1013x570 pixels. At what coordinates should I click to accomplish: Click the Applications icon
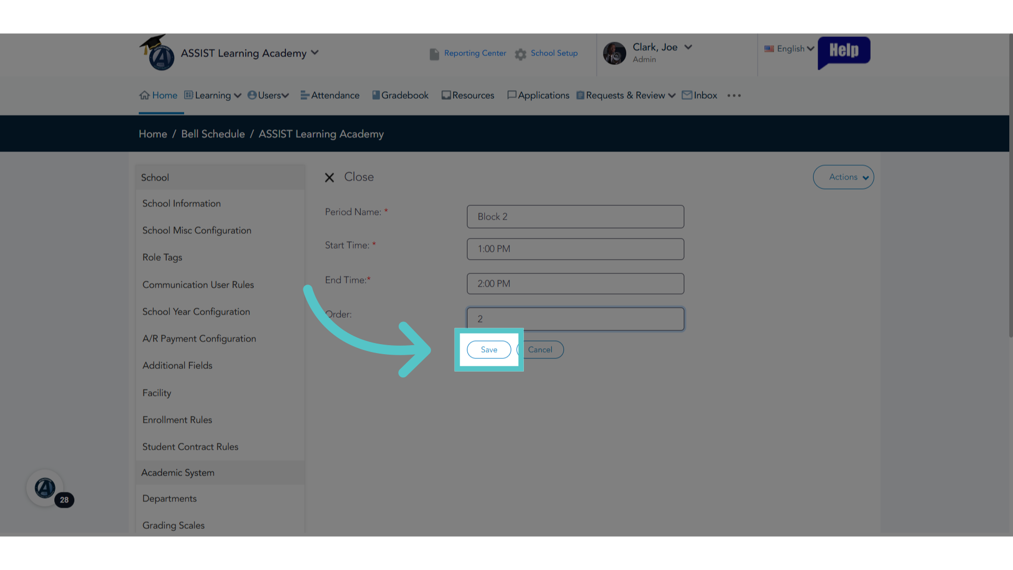click(x=512, y=95)
